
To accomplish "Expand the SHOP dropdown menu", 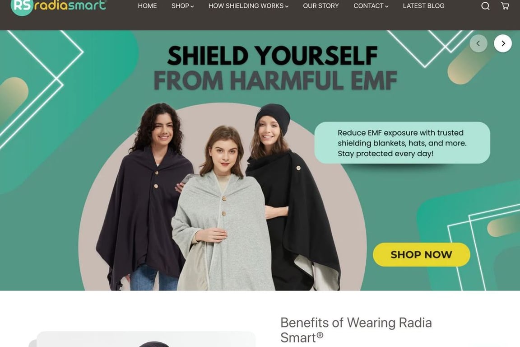I will [x=182, y=6].
